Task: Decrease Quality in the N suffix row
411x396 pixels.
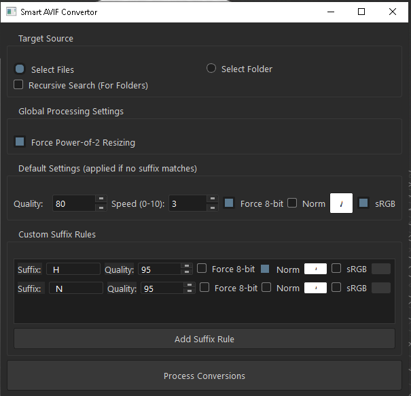Action: click(x=190, y=291)
